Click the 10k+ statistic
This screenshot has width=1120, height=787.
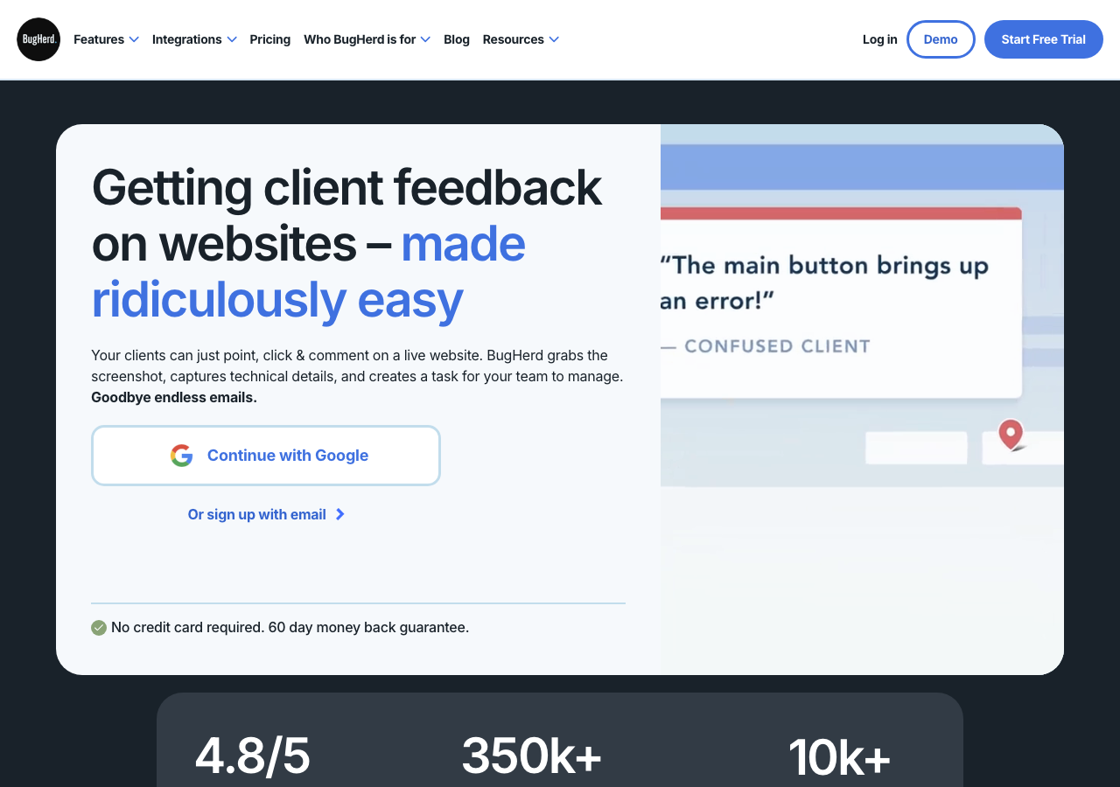(x=839, y=757)
